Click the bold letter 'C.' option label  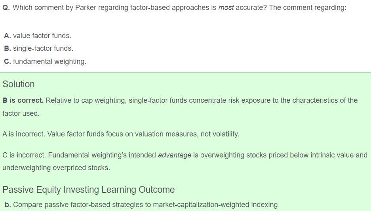click(7, 61)
